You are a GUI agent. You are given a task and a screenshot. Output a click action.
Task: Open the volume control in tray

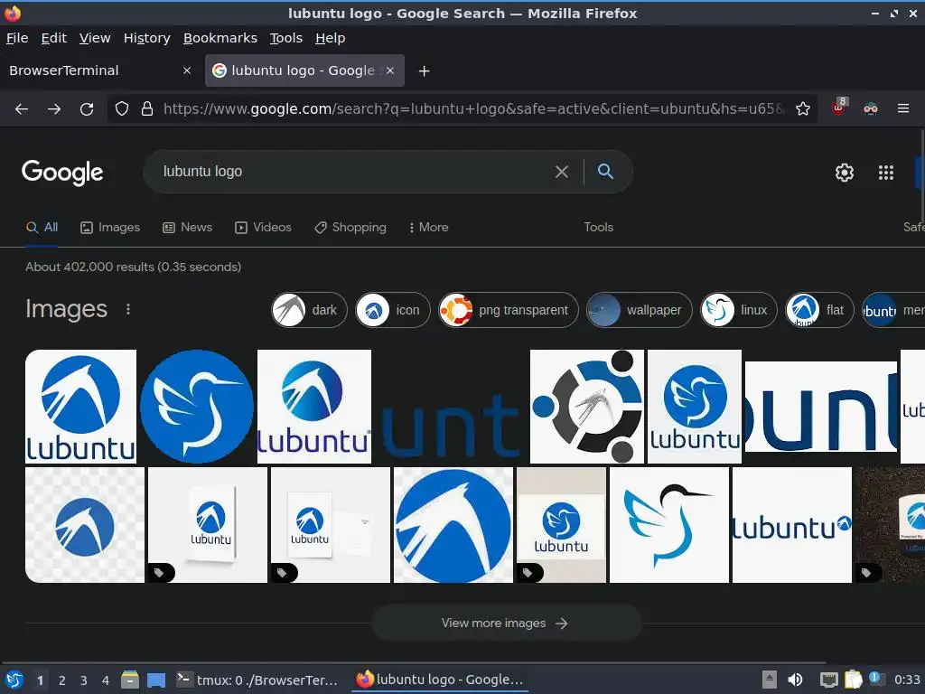pos(795,680)
